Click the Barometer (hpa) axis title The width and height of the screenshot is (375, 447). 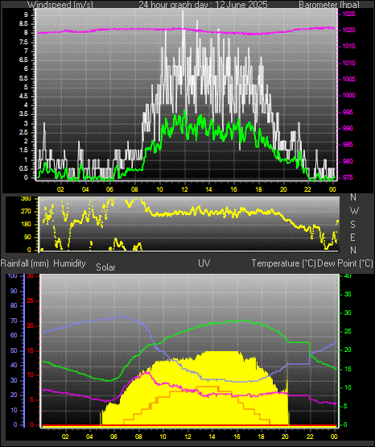click(x=329, y=5)
